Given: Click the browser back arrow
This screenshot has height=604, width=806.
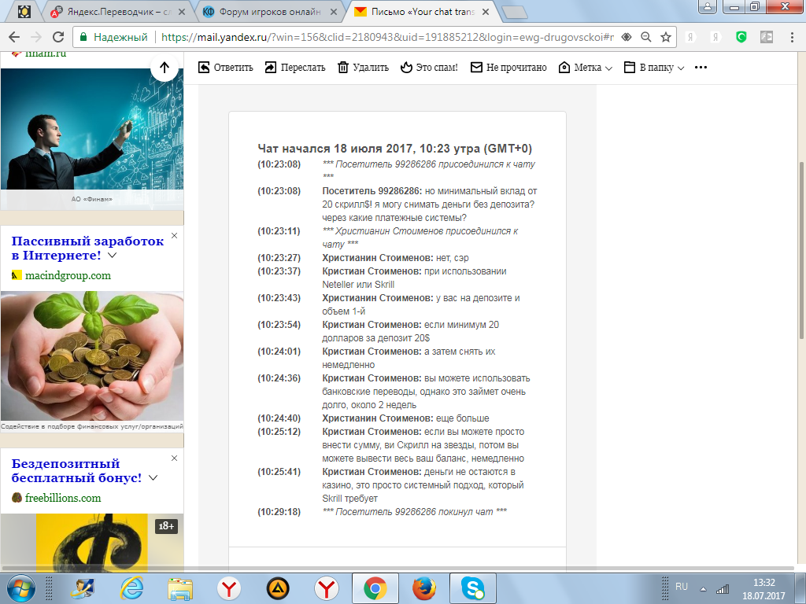Looking at the screenshot, I should click(14, 37).
